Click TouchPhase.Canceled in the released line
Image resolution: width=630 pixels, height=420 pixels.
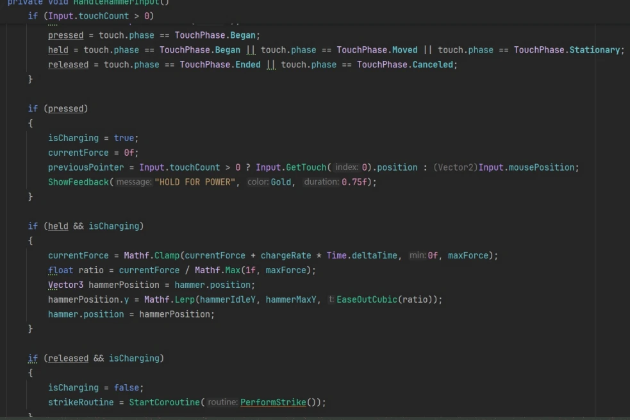405,65
